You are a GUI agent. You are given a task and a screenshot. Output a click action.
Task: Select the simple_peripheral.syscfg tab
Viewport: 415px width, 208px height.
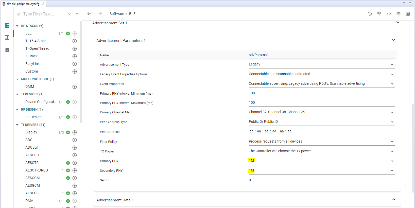point(23,4)
